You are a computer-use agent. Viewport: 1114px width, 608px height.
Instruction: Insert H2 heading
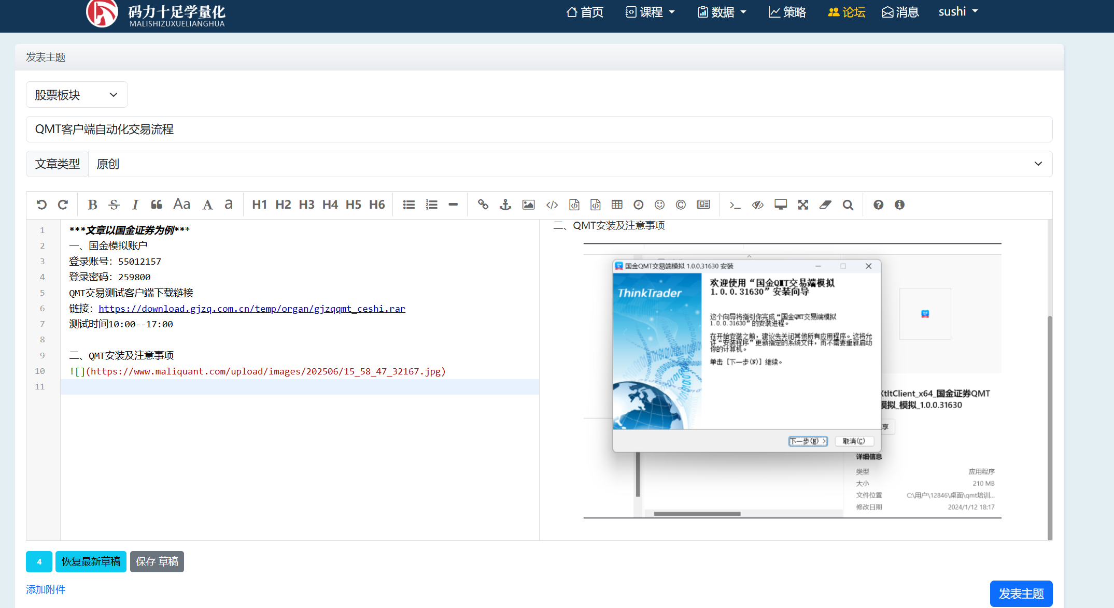(283, 205)
